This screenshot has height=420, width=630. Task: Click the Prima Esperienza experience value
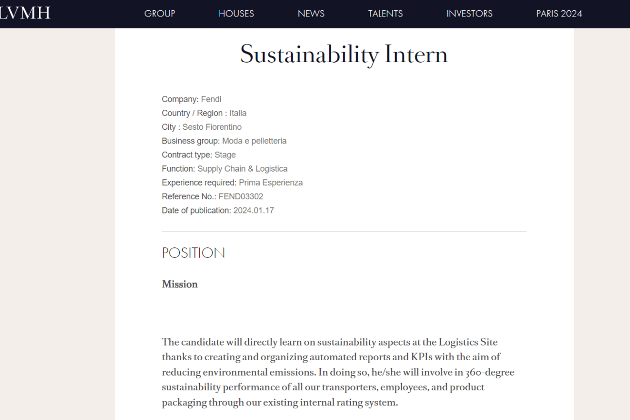[271, 183]
